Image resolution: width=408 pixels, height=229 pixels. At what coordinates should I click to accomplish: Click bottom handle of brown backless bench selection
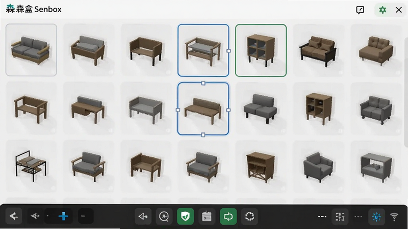pos(203,135)
